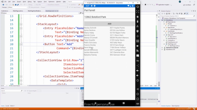Click Open File folder icon in toolbar
The height and width of the screenshot is (110, 197).
(x=13, y=5)
